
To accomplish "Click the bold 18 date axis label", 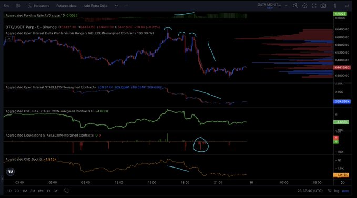I will [251, 182].
